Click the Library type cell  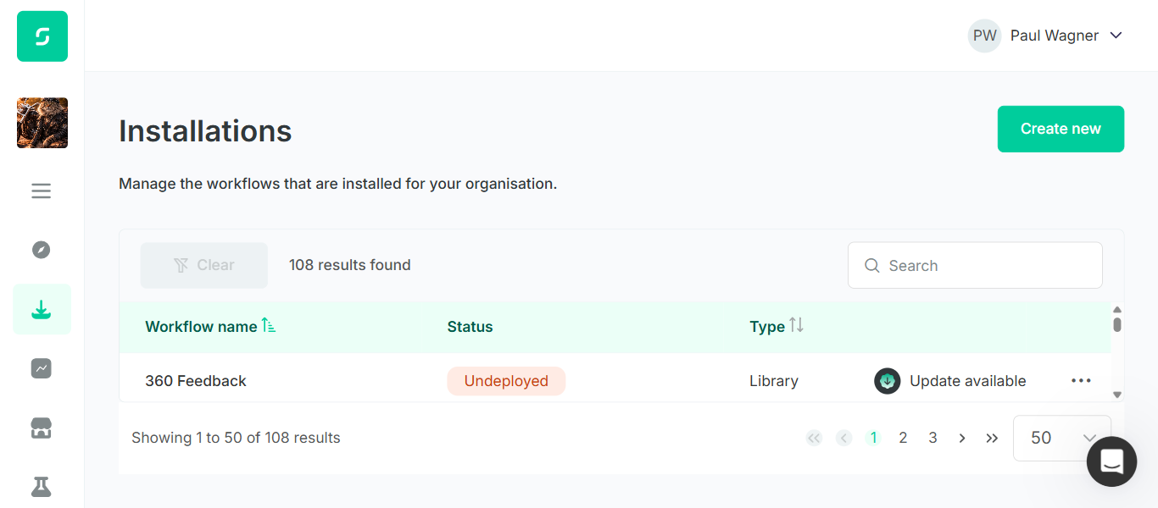tap(774, 381)
